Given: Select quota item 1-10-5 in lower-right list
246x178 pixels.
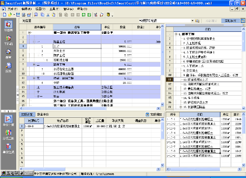Looking at the screenshot, I should (204, 137).
